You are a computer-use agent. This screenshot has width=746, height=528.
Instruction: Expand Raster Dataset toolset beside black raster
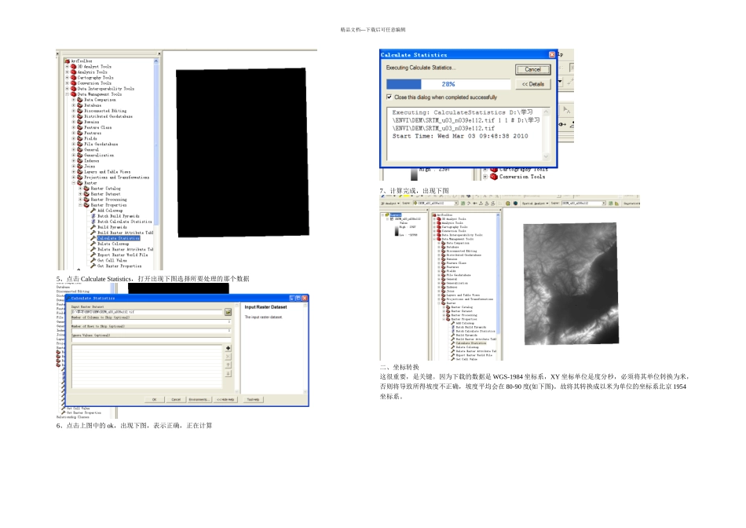[80, 194]
